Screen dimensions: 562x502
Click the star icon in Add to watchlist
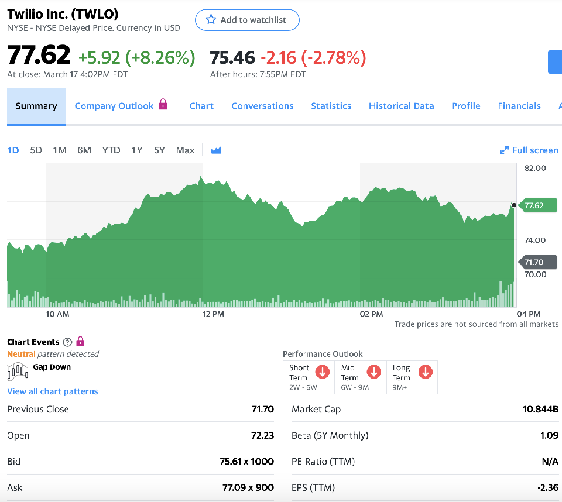pos(211,20)
